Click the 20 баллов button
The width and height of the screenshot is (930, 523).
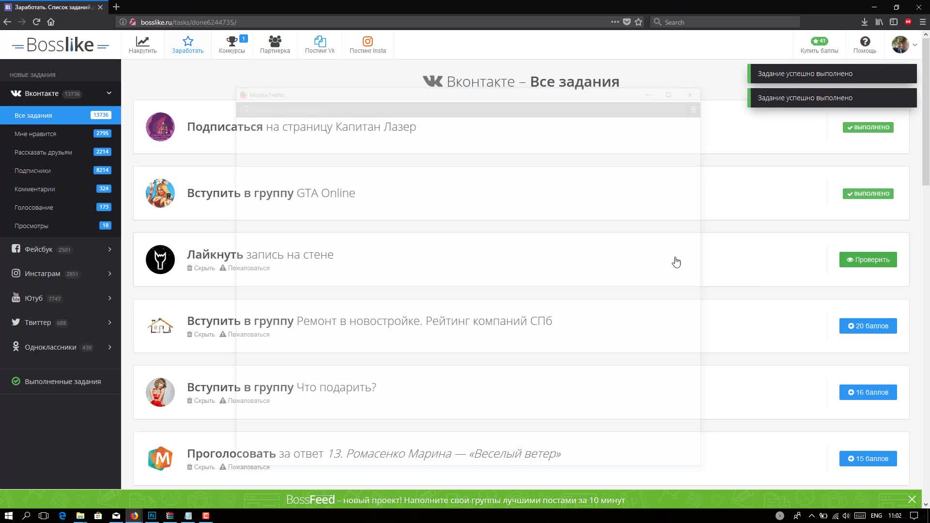point(868,326)
